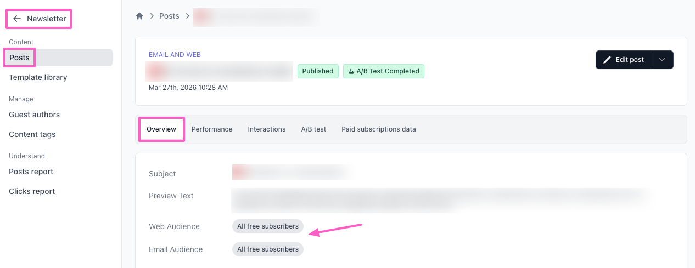Viewport: 695px width, 268px height.
Task: Open Template library in sidebar
Action: (x=38, y=77)
